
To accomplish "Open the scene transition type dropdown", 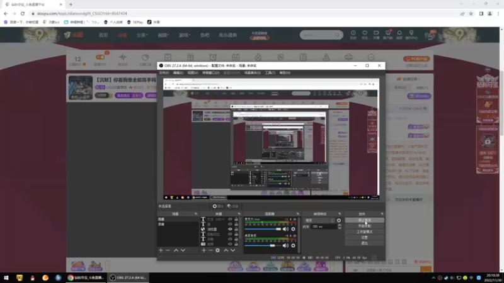I will 319,221.
